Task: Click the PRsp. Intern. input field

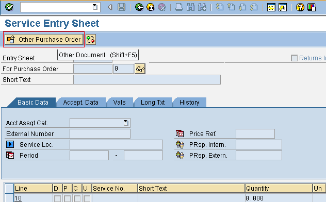Action: [x=259, y=144]
